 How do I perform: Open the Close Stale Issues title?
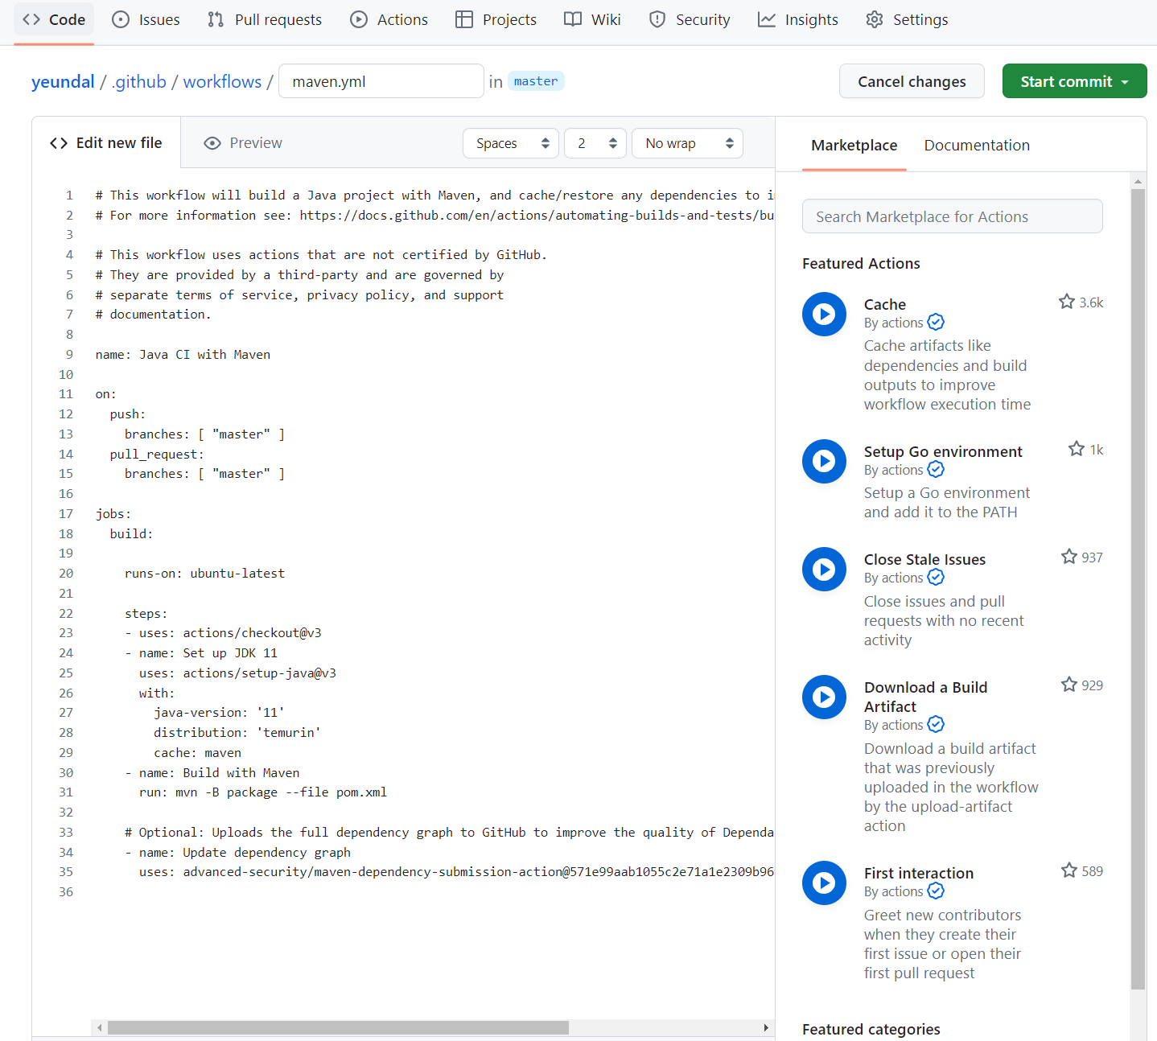coord(924,559)
